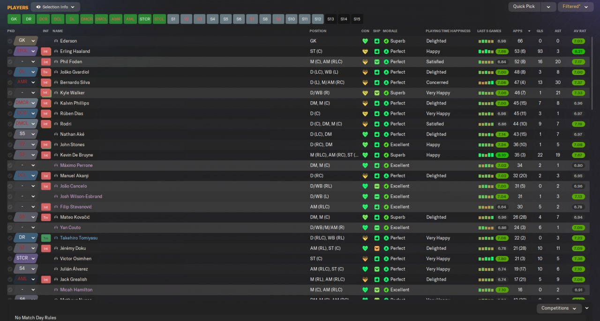Select the STCR position slot

[145, 19]
